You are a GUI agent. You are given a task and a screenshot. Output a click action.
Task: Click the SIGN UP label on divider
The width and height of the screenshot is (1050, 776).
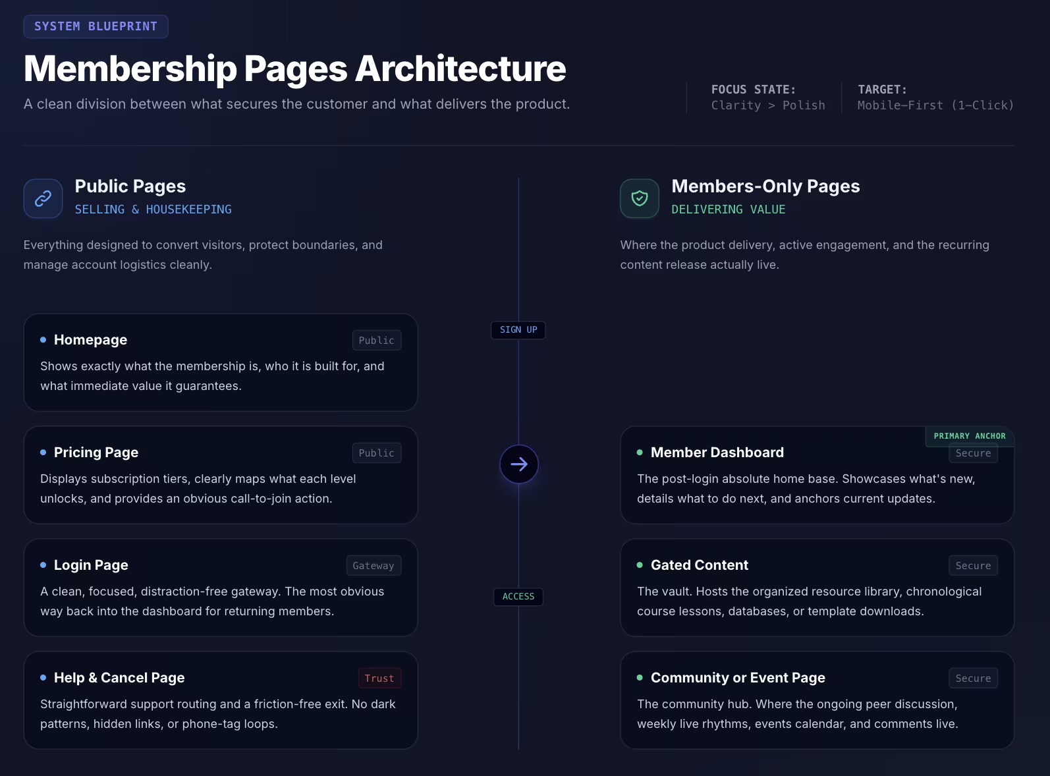click(x=518, y=330)
